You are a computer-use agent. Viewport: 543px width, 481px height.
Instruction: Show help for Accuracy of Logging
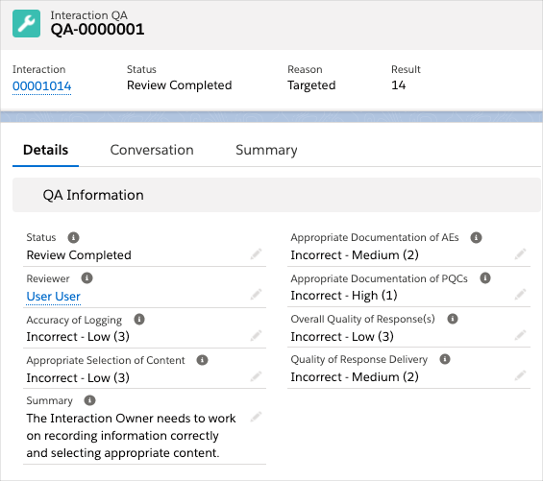(x=139, y=319)
